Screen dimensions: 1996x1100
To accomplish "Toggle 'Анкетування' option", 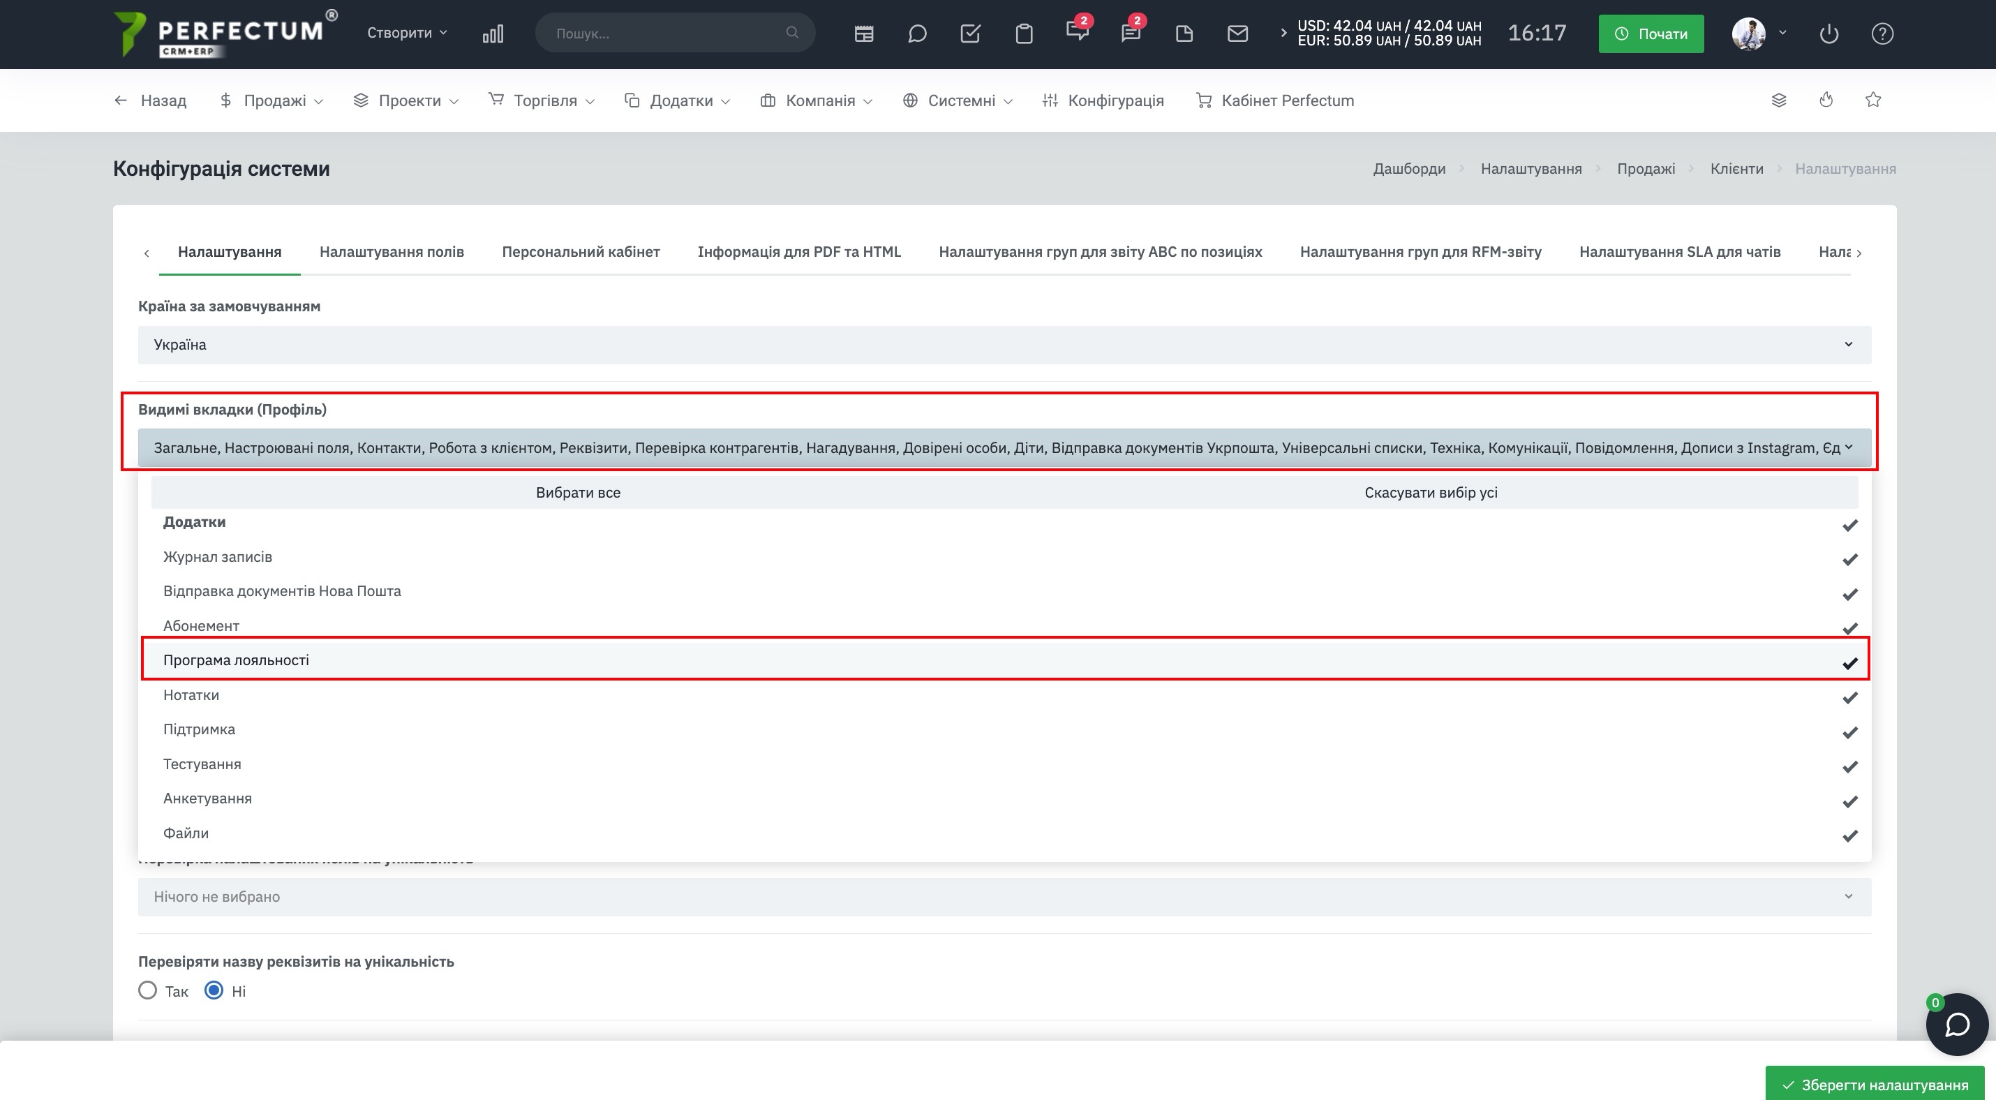I will [x=1004, y=798].
